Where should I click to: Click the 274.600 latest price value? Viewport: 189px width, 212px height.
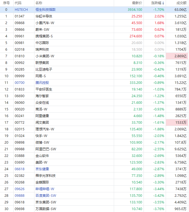(x=136, y=36)
